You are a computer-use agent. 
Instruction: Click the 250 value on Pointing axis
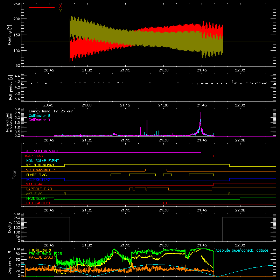point(17,4)
